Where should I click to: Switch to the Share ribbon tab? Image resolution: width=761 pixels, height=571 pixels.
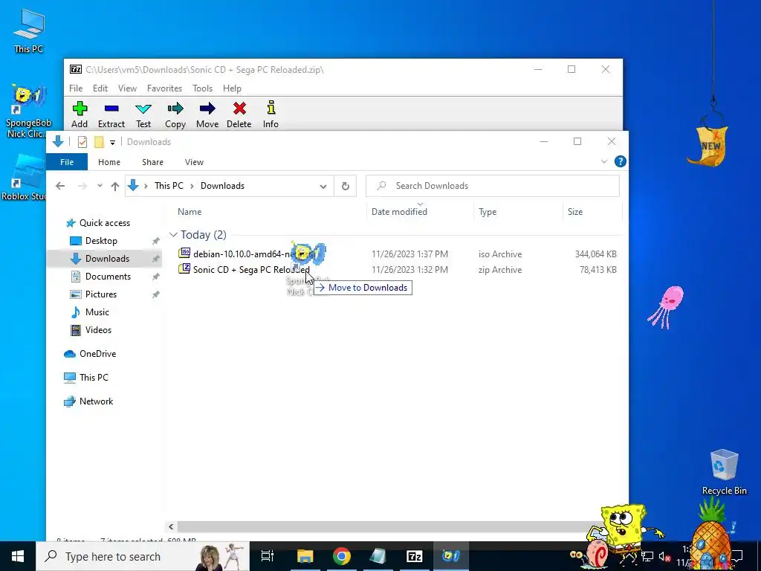point(153,162)
